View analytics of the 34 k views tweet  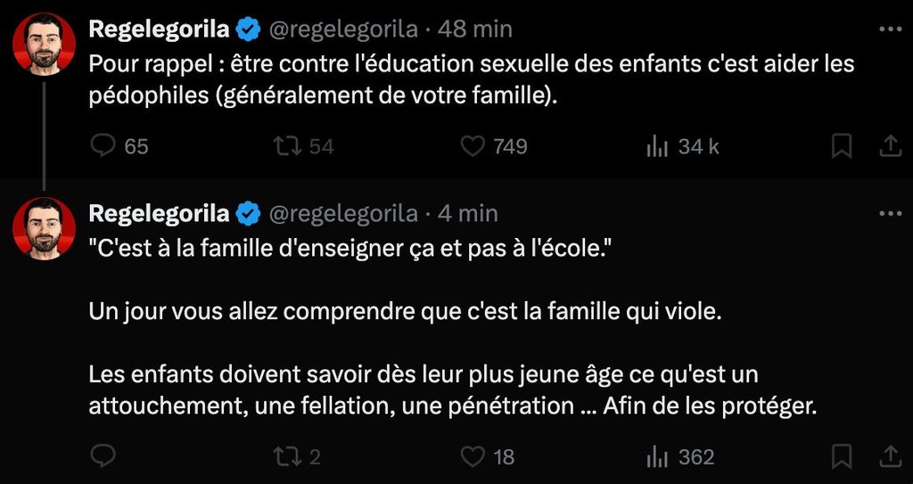coord(657,146)
